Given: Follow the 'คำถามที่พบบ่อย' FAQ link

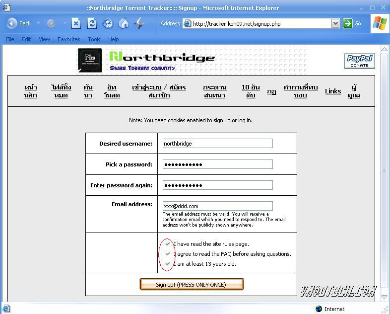Looking at the screenshot, I should 301,91.
